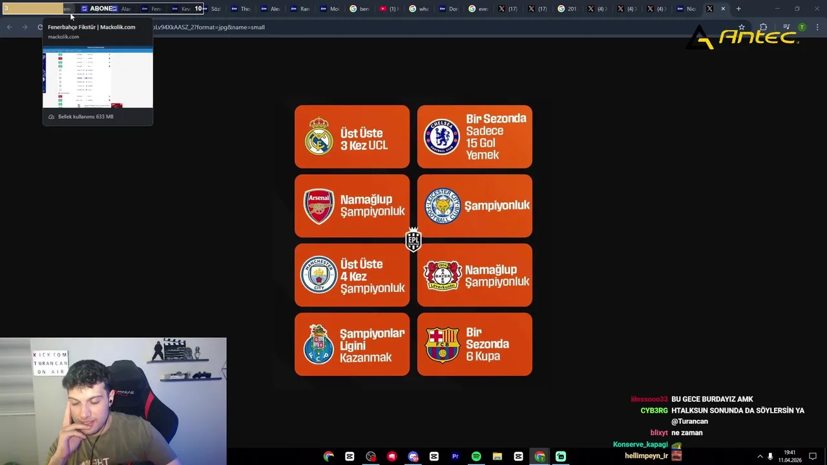
Task: Open a new tab with the plus button
Action: [738, 9]
